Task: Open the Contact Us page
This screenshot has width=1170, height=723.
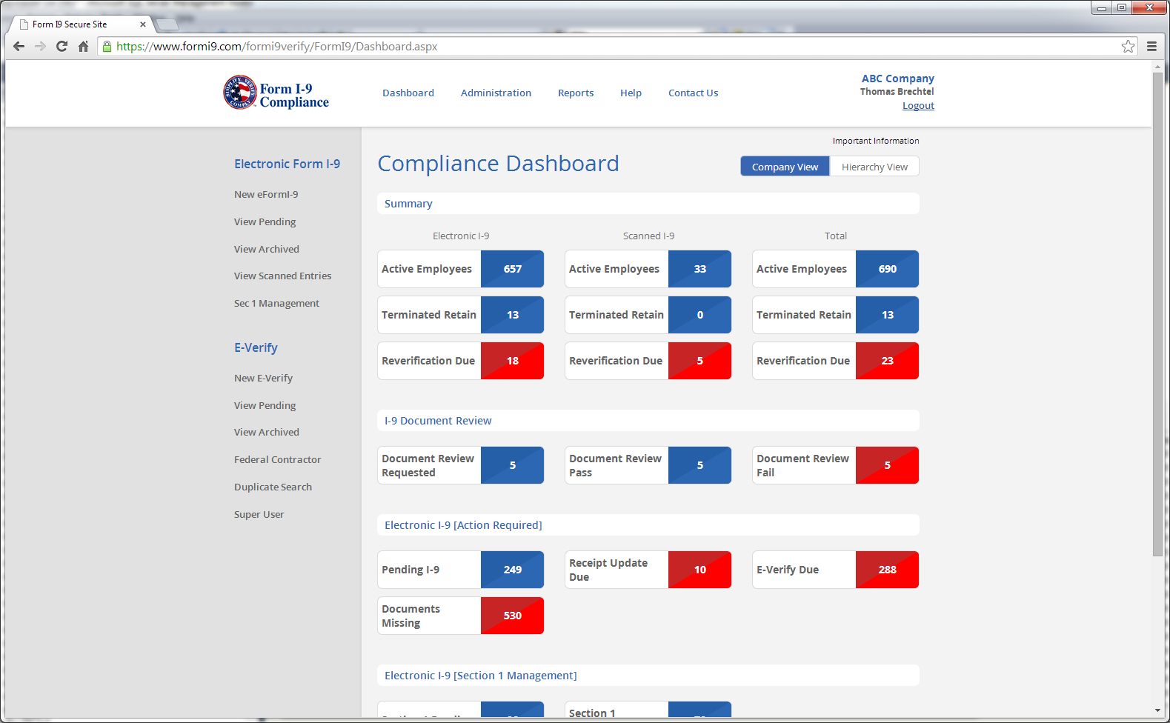Action: coord(693,93)
